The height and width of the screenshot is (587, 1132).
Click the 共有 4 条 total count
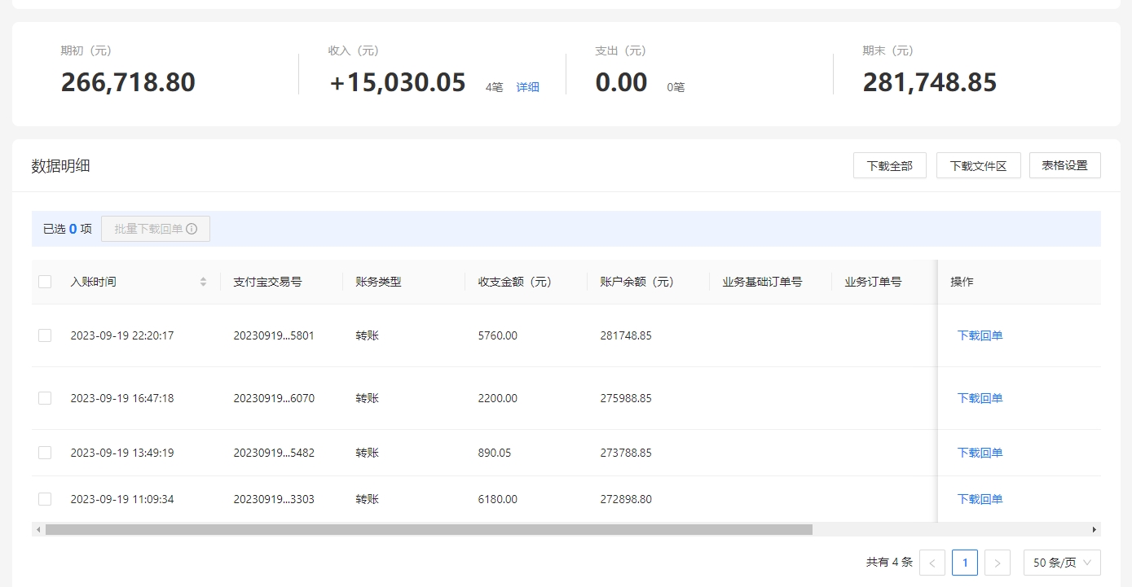(x=889, y=563)
